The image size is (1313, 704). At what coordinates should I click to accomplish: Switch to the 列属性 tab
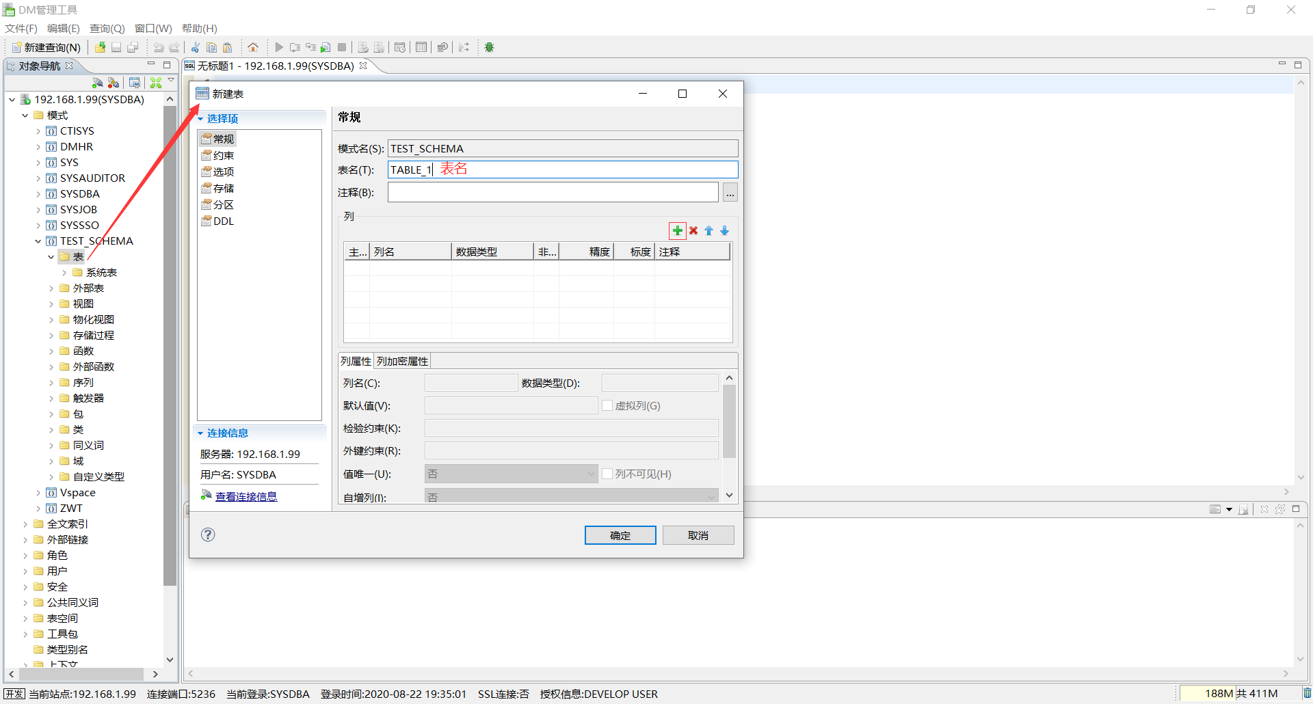pyautogui.click(x=356, y=361)
